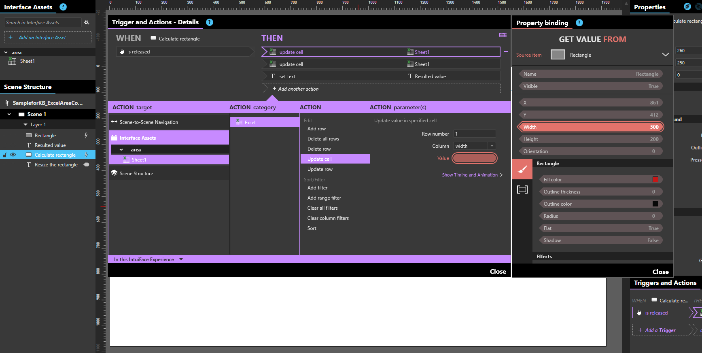Viewport: 702px width, 353px height.
Task: Click the paintbrush appearance icon in Property binding
Action: click(522, 169)
